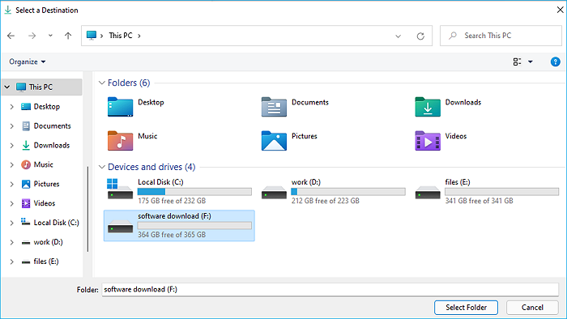Refresh the This PC location
This screenshot has width=567, height=319.
(420, 36)
